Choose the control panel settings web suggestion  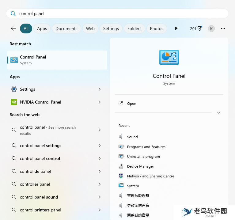click(x=40, y=146)
